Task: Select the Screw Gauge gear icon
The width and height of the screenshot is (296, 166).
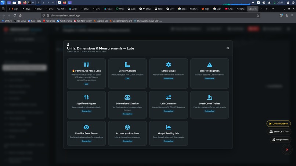Action: tap(169, 64)
